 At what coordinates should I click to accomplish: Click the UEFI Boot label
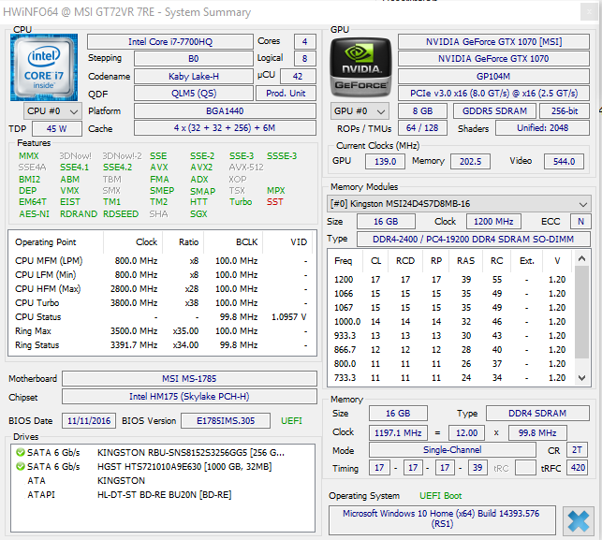440,496
